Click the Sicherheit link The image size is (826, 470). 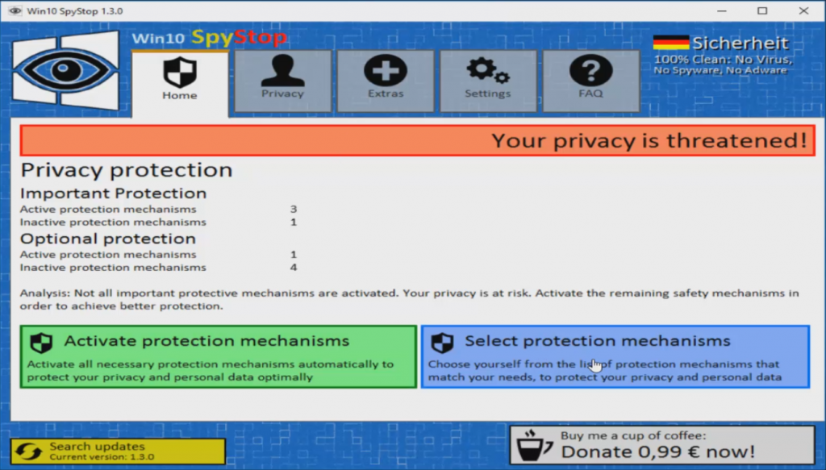(x=740, y=43)
